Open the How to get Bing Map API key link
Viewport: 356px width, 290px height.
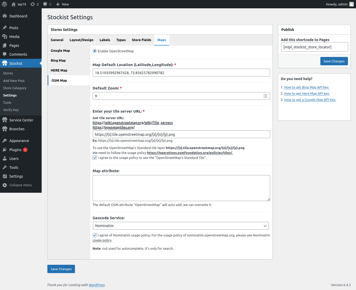point(307,87)
